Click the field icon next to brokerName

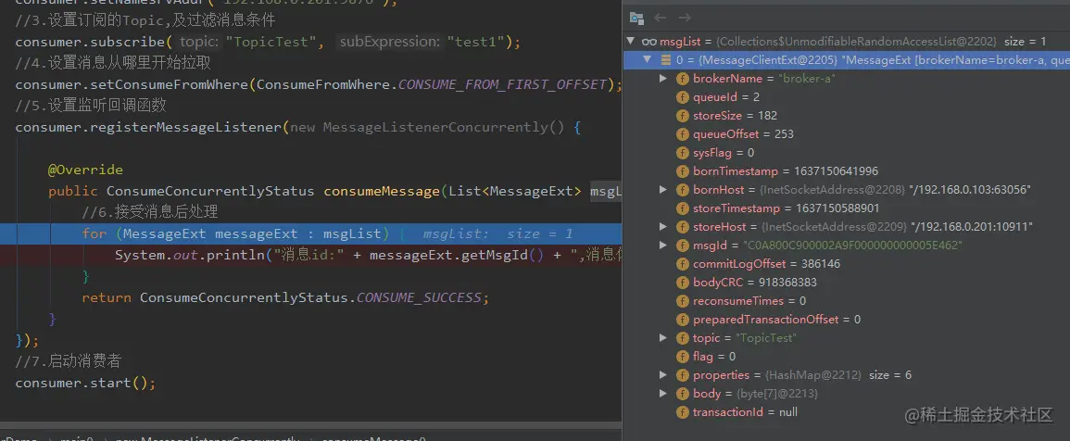[x=682, y=79]
